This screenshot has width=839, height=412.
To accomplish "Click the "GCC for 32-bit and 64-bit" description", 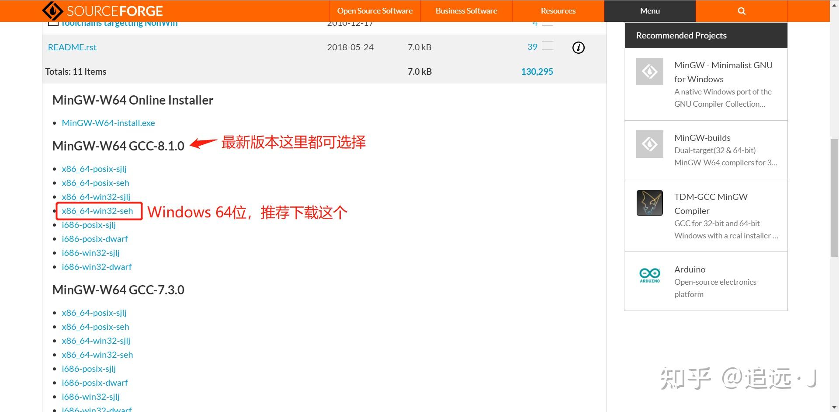I will coord(726,230).
